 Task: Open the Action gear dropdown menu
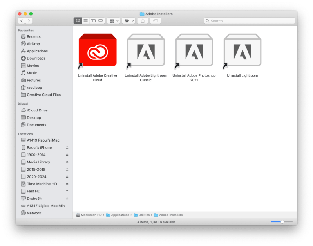pos(128,21)
